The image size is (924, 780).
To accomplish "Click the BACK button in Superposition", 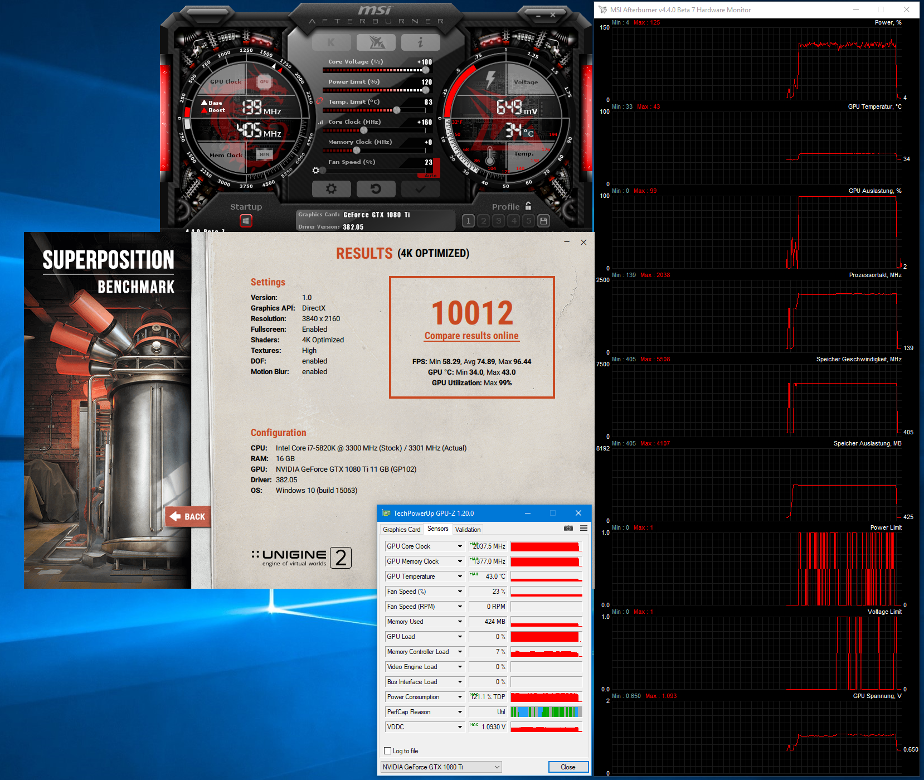I will (x=188, y=517).
